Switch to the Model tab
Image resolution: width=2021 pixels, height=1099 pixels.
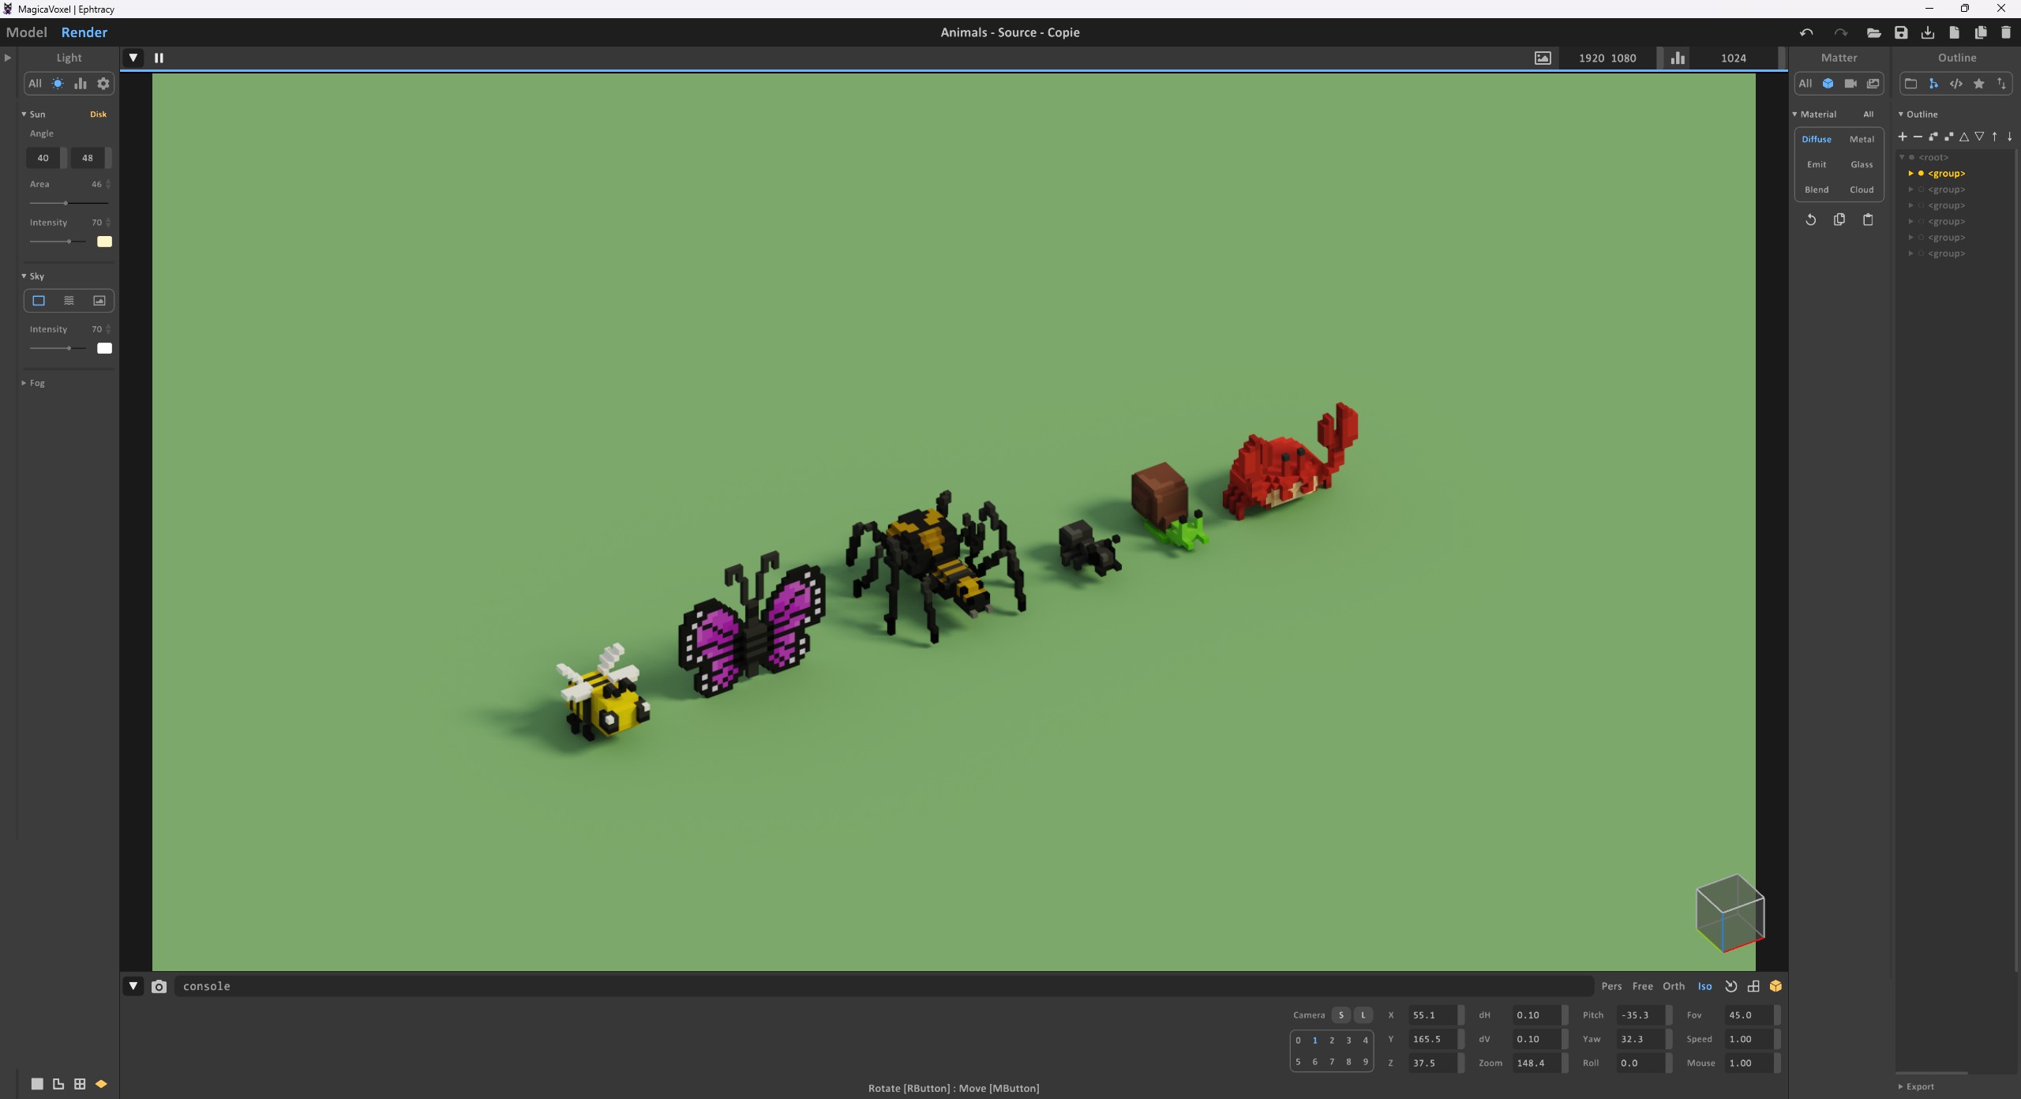coord(26,32)
